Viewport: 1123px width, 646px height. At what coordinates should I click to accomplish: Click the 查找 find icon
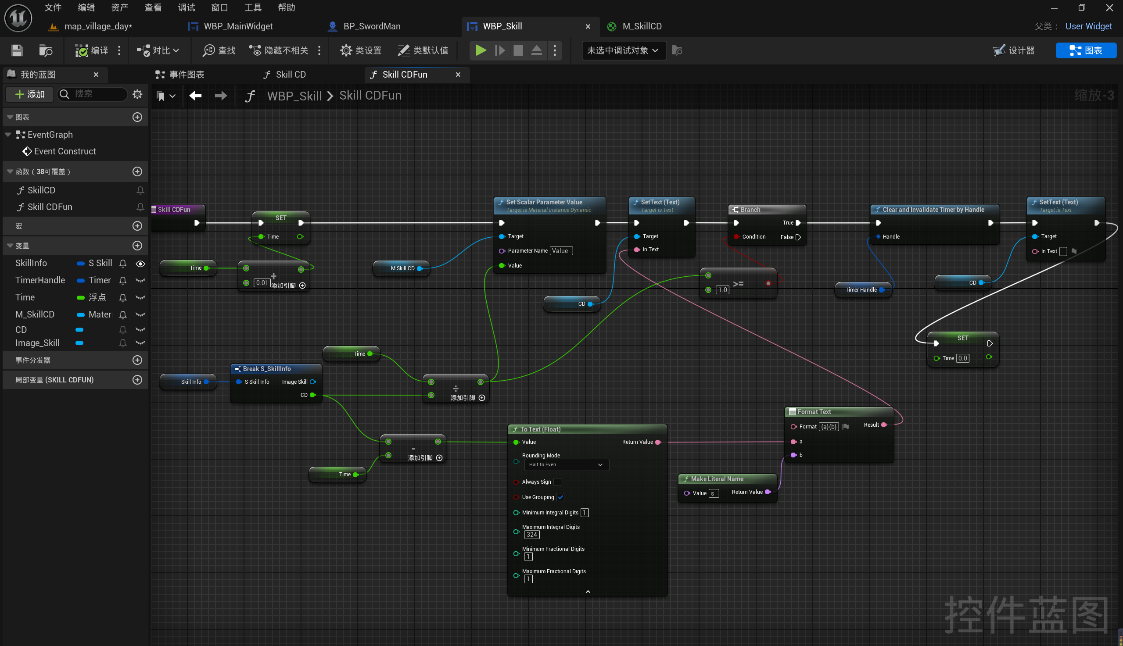208,50
